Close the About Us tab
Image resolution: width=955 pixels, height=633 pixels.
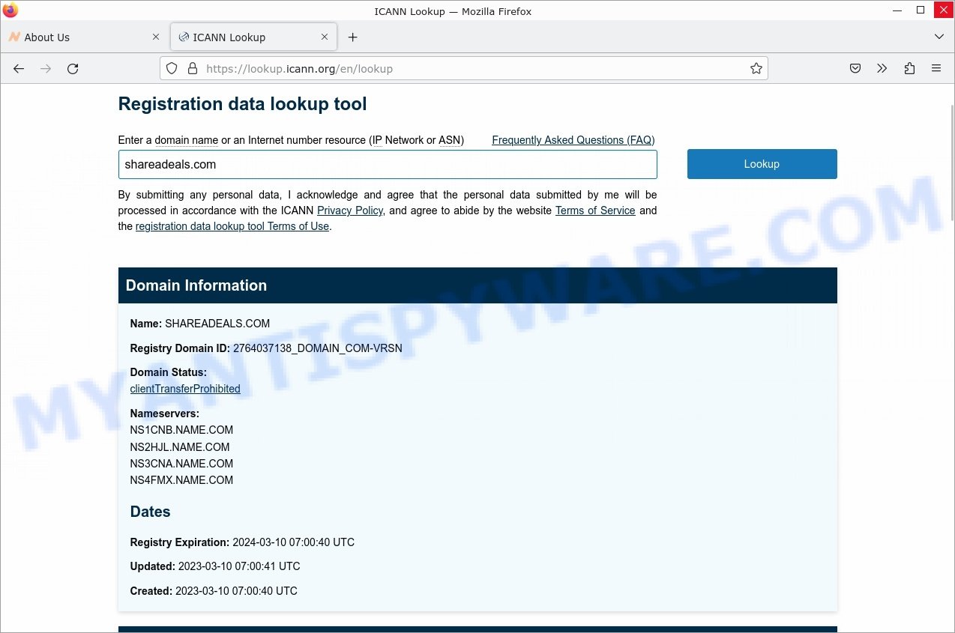[x=156, y=37]
